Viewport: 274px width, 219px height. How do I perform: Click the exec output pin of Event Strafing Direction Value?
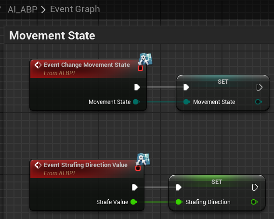tap(135, 187)
